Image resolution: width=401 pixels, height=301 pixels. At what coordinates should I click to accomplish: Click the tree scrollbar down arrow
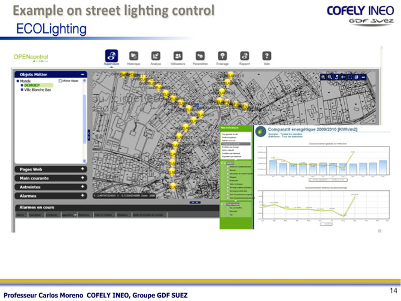click(x=84, y=161)
